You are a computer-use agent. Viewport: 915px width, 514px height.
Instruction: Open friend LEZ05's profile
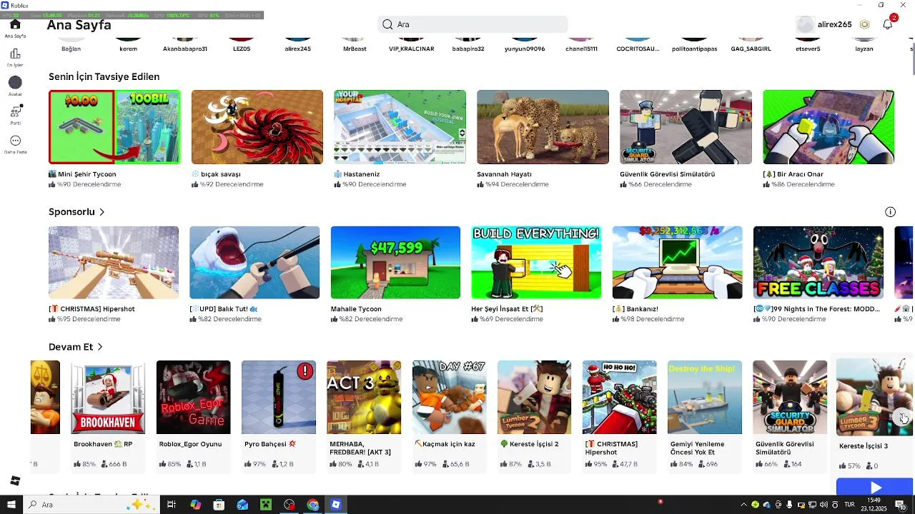pyautogui.click(x=242, y=49)
